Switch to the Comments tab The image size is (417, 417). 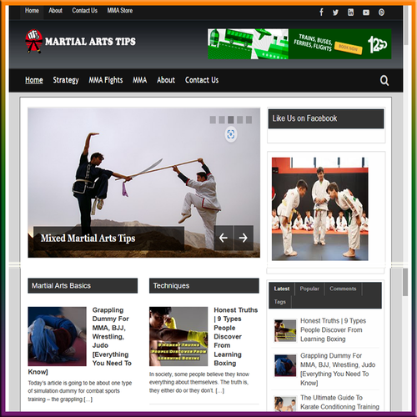[343, 289]
